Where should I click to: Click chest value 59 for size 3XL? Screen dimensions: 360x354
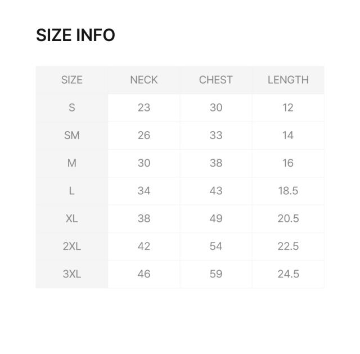pyautogui.click(x=216, y=274)
